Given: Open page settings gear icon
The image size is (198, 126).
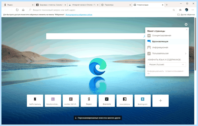Looking at the screenshot, I should pyautogui.click(x=186, y=24).
